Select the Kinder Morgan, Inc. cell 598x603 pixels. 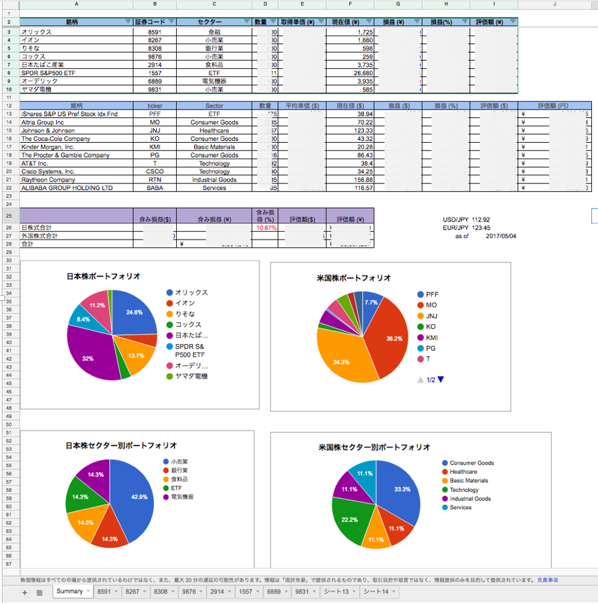(x=76, y=147)
